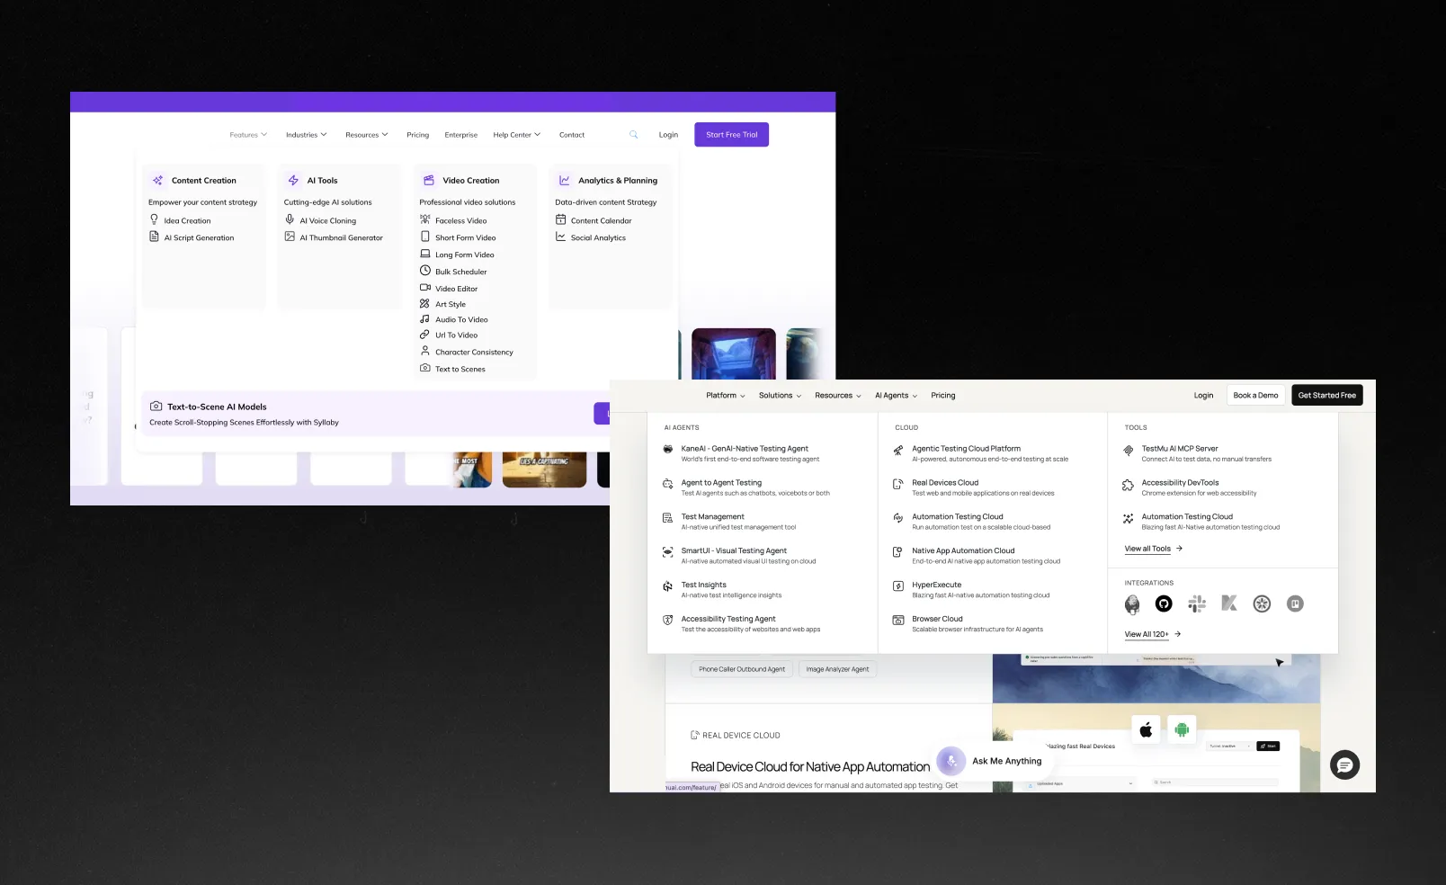Click the Katalon K integration icon
Image resolution: width=1446 pixels, height=885 pixels.
click(x=1229, y=603)
